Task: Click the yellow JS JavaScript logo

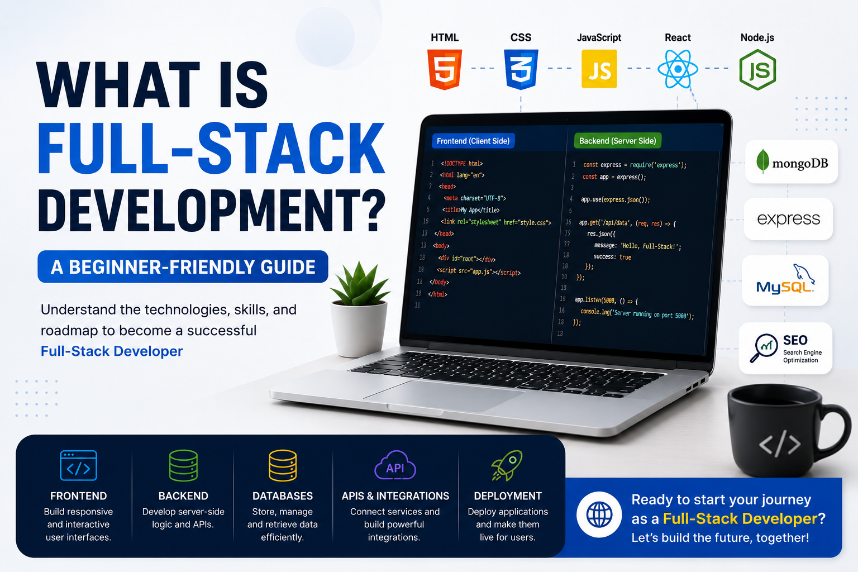Action: [599, 69]
